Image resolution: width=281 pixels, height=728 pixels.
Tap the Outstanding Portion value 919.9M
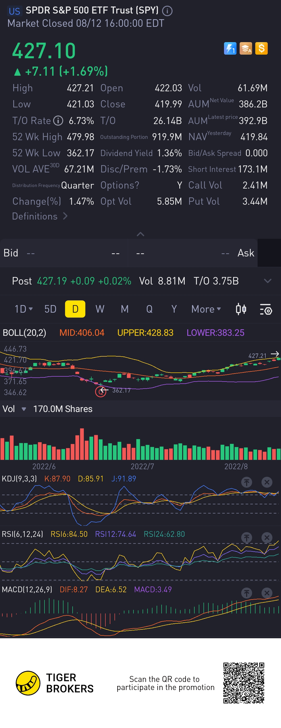pyautogui.click(x=167, y=137)
